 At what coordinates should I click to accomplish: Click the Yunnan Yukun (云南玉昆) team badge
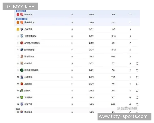(22, 29)
